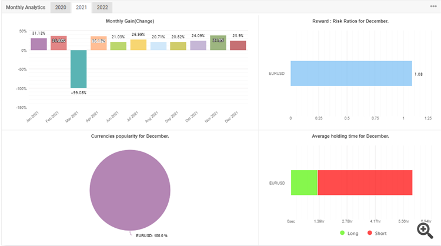Click the Mar 2021 negative bar
441x246 pixels.
[x=78, y=69]
